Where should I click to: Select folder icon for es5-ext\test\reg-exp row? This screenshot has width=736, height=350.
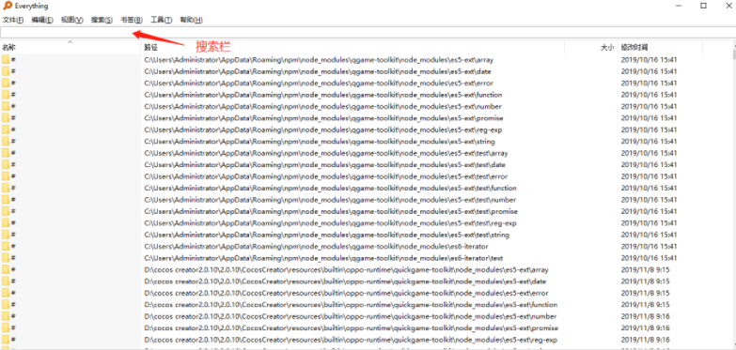6,222
